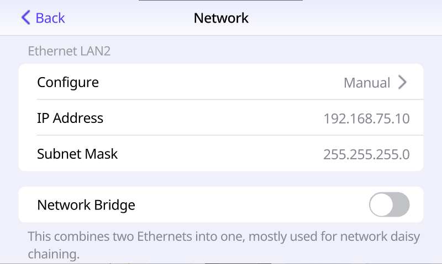
Task: Enable the Network Bridge switch
Action: (390, 204)
